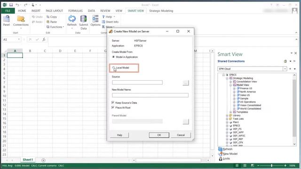This screenshot has width=301, height=169.
Task: Click zoom in plus button
Action: (285, 166)
